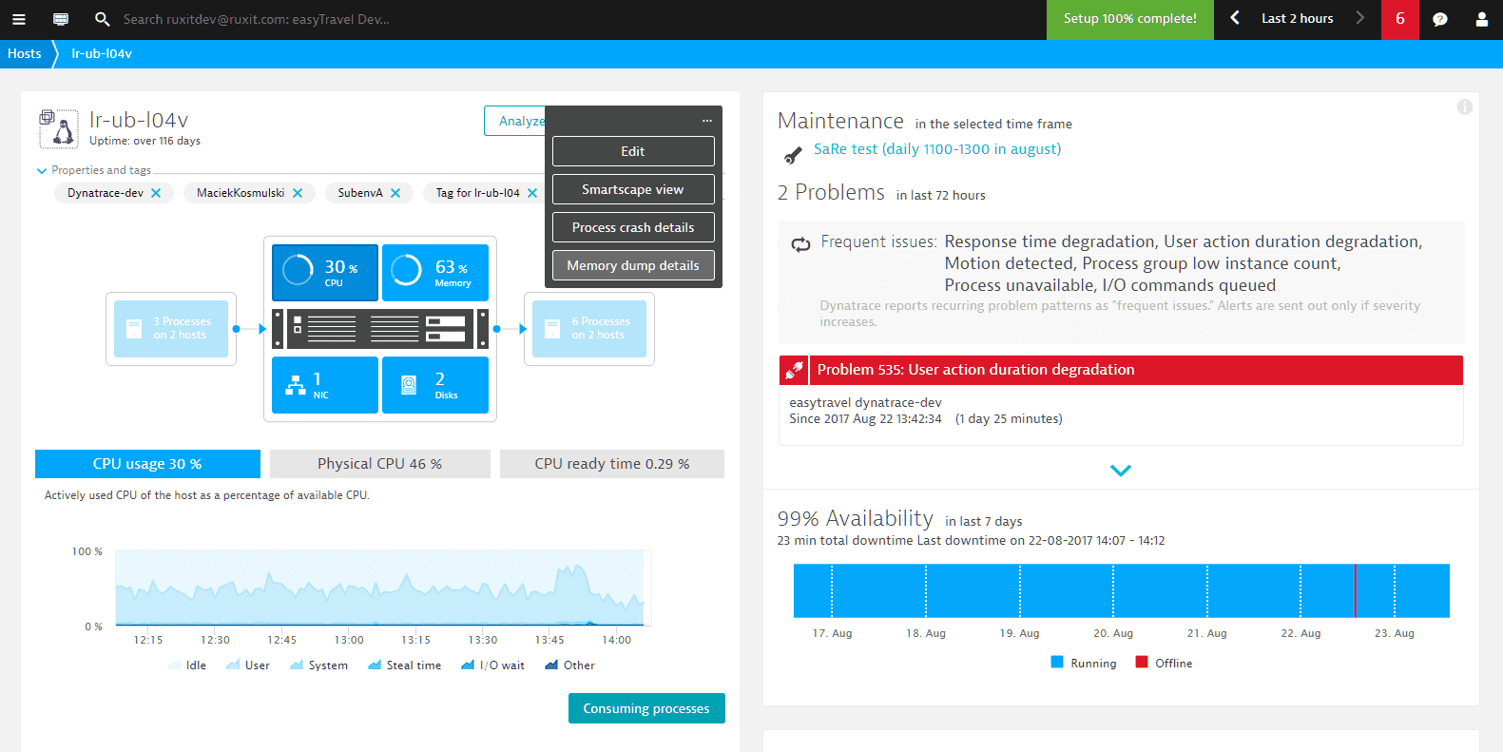The height and width of the screenshot is (752, 1503).
Task: Toggle Steal time series in legend
Action: coord(405,665)
